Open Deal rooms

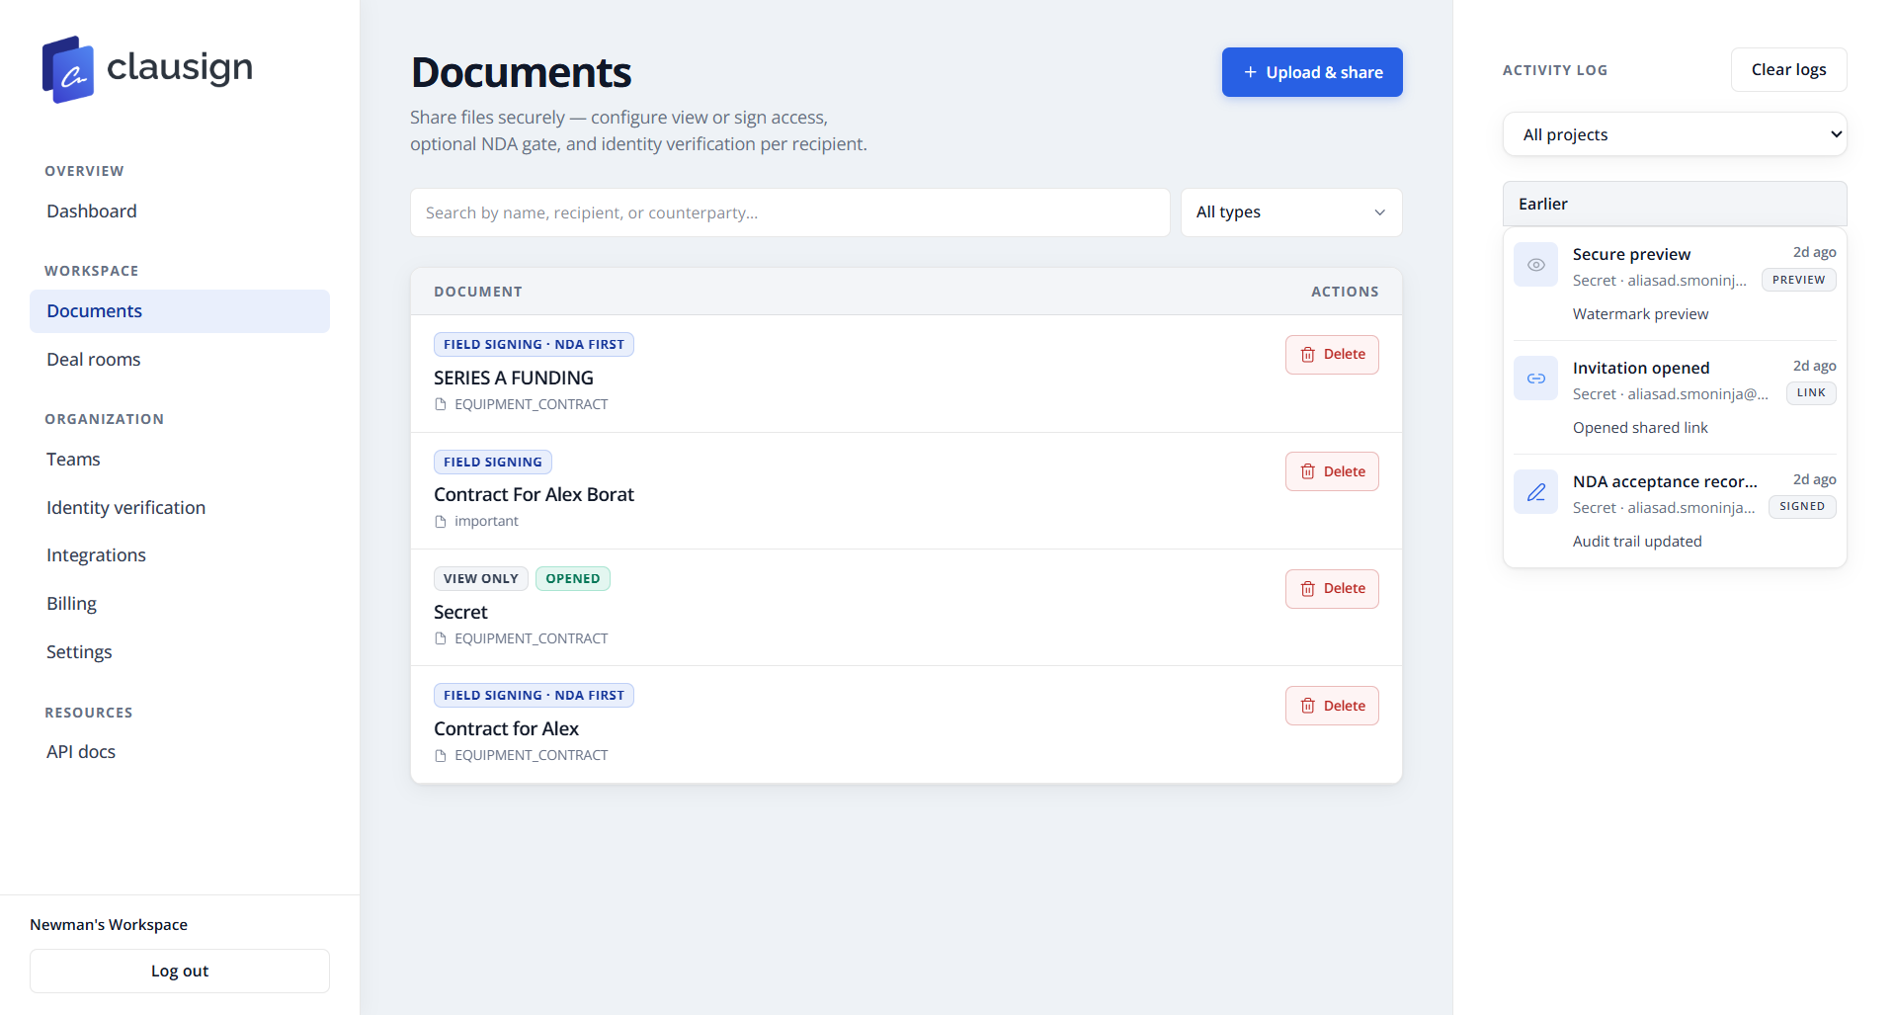(x=94, y=360)
